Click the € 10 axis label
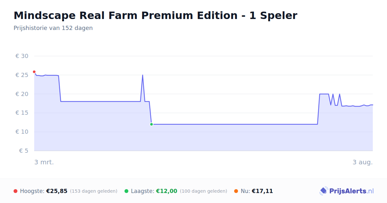Viewport: 387px width, 203px height. tap(22, 132)
